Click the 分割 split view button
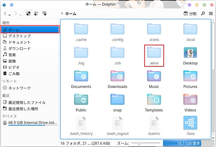 pyautogui.click(x=190, y=14)
